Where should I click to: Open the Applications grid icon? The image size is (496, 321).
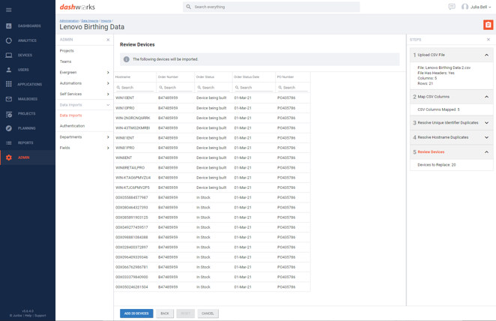9,84
